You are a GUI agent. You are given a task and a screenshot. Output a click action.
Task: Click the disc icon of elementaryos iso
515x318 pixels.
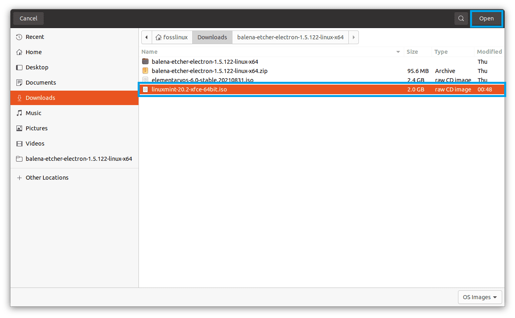[x=145, y=80]
